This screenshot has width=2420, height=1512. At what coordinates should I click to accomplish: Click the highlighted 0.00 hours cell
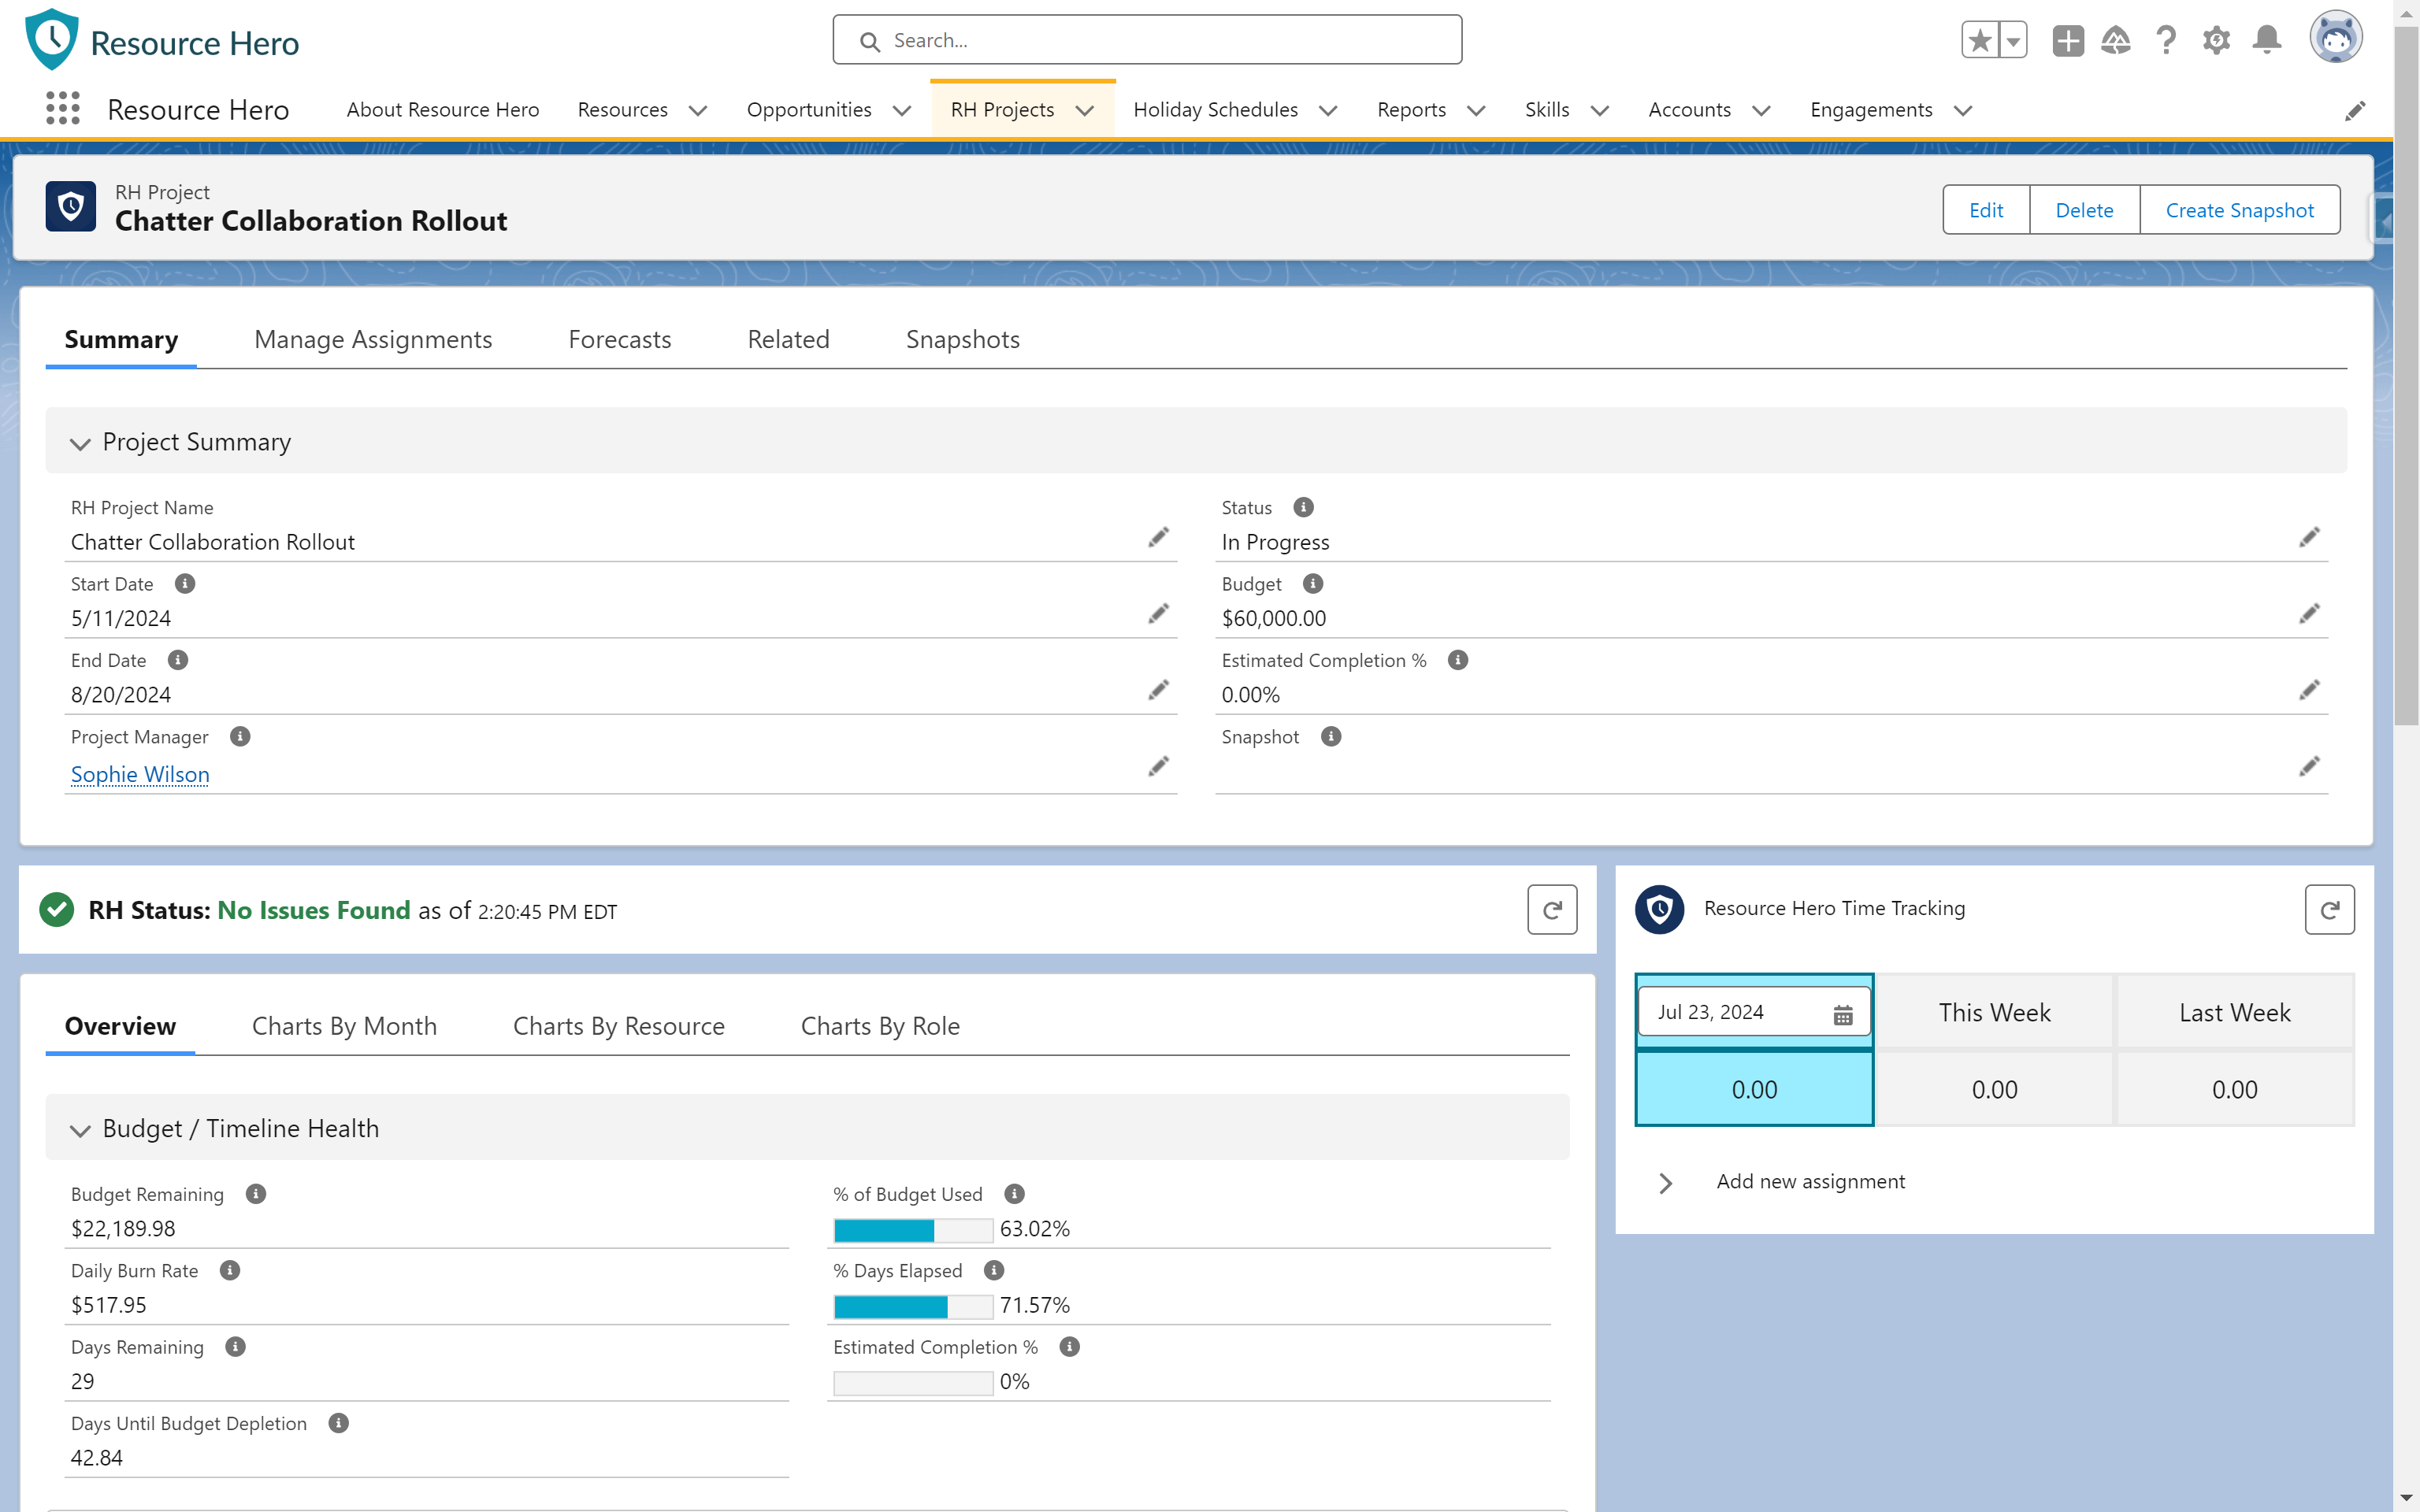1754,1089
